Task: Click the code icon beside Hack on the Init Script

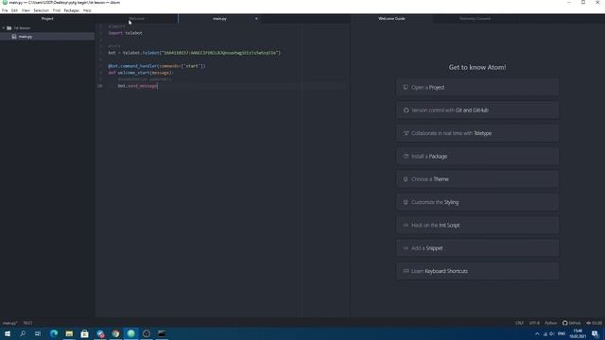Action: pyautogui.click(x=406, y=225)
